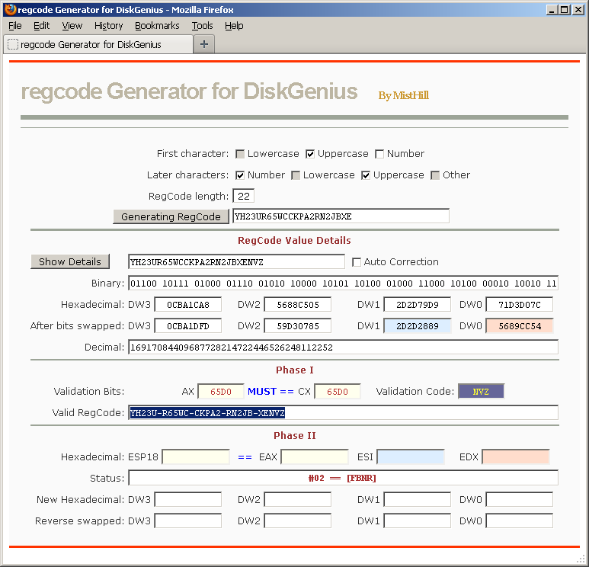Uncheck later characters Uppercase checkbox
The image size is (589, 567).
(x=366, y=175)
